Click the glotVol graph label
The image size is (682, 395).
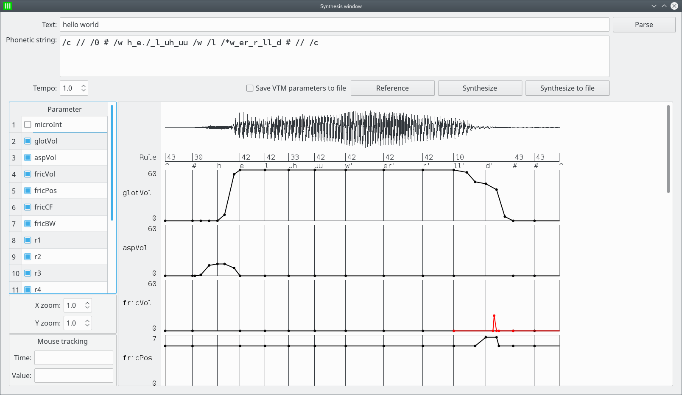137,193
